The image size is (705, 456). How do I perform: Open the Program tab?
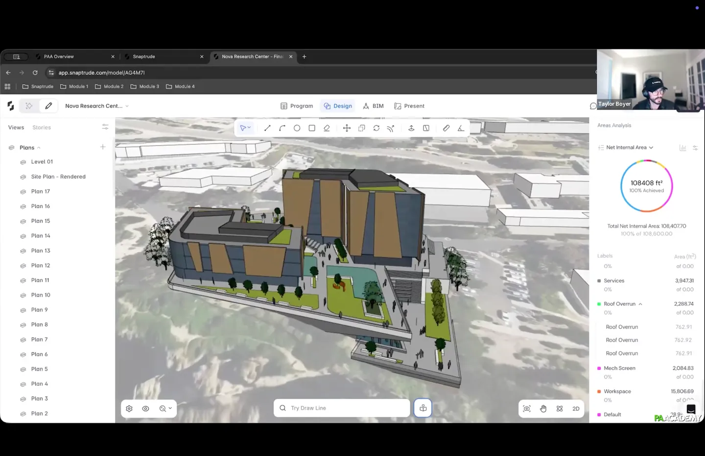(x=297, y=106)
